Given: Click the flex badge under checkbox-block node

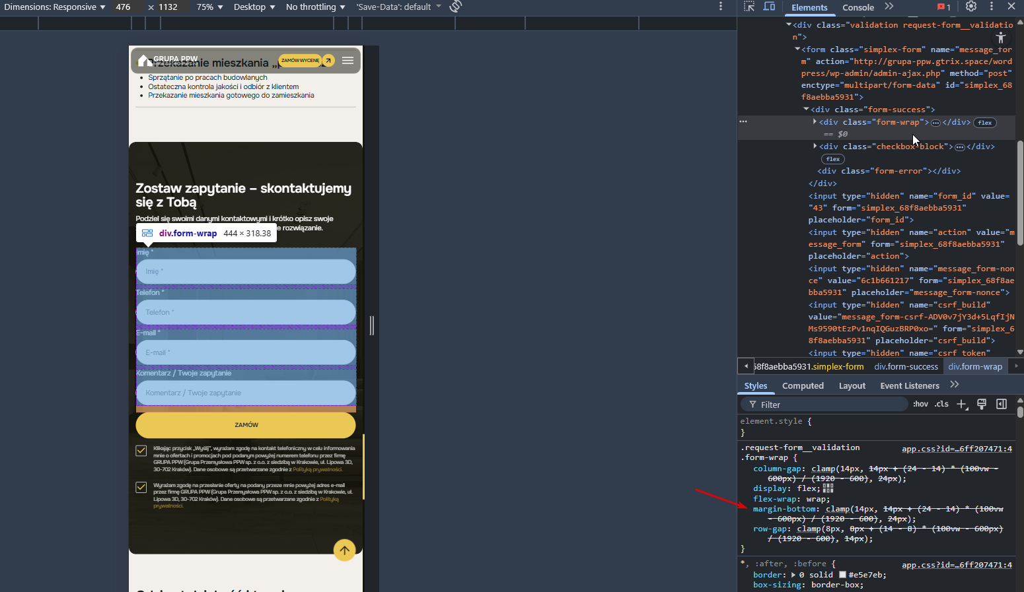Looking at the screenshot, I should pos(833,159).
